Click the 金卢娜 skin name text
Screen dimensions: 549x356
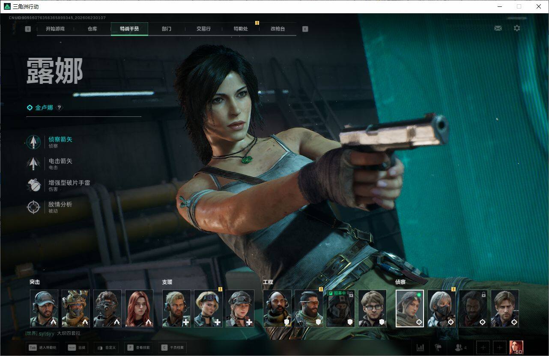click(x=44, y=108)
